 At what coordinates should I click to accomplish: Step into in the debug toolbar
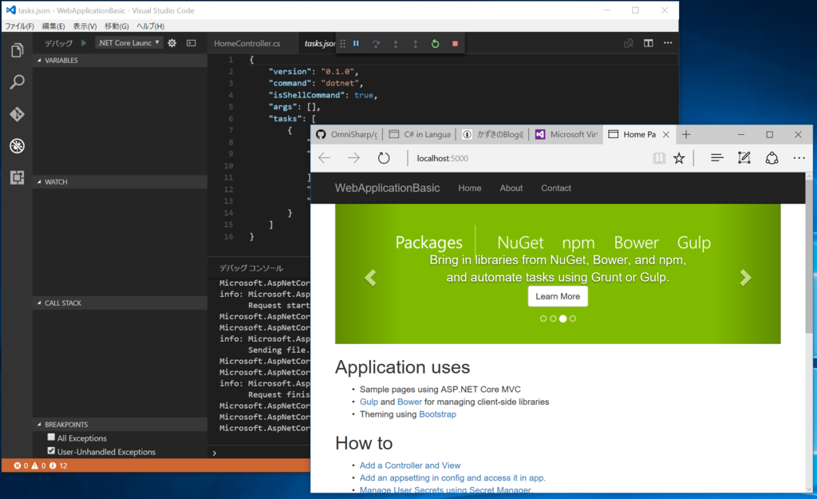(396, 44)
